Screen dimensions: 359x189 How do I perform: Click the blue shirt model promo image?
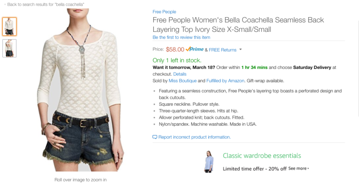[209, 161]
